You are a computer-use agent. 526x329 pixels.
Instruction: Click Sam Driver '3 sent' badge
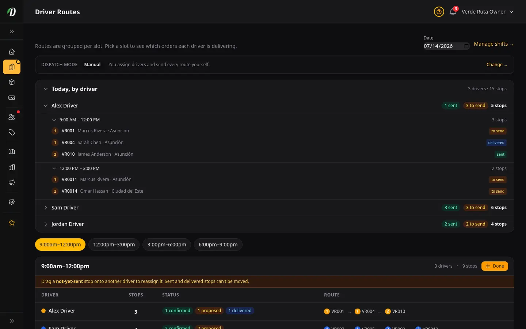click(x=451, y=208)
